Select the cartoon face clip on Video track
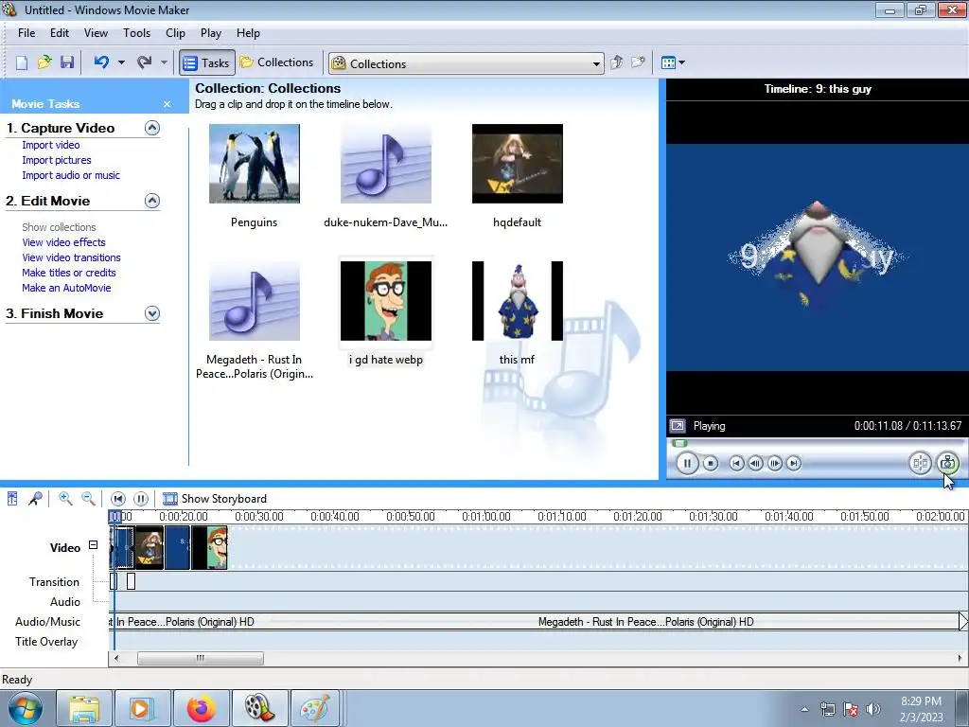Viewport: 969px width, 727px height. tap(209, 548)
